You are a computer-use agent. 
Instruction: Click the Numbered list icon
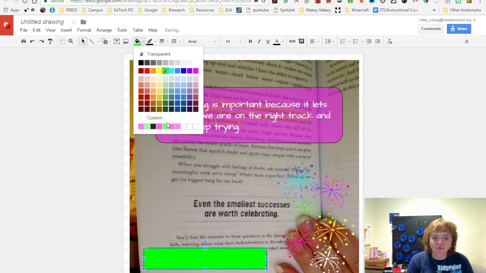click(x=343, y=41)
